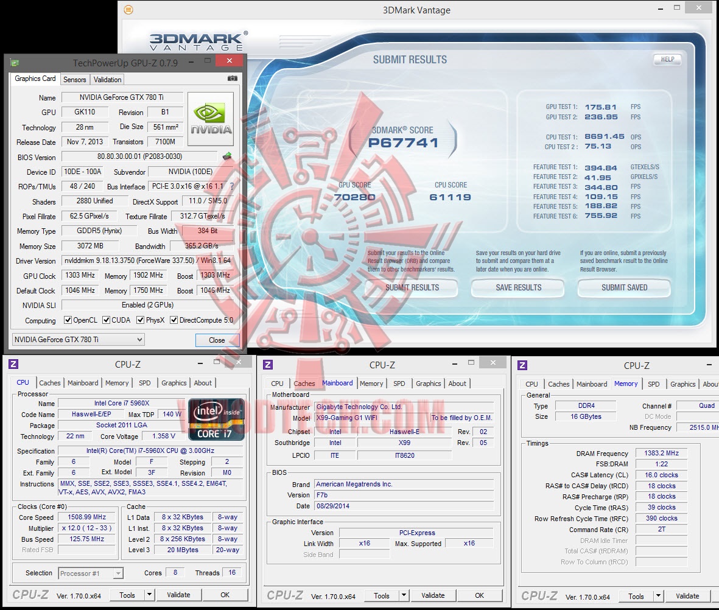
Task: Open Graphics tab in the Mainboard CPU-Z window
Action: click(428, 384)
